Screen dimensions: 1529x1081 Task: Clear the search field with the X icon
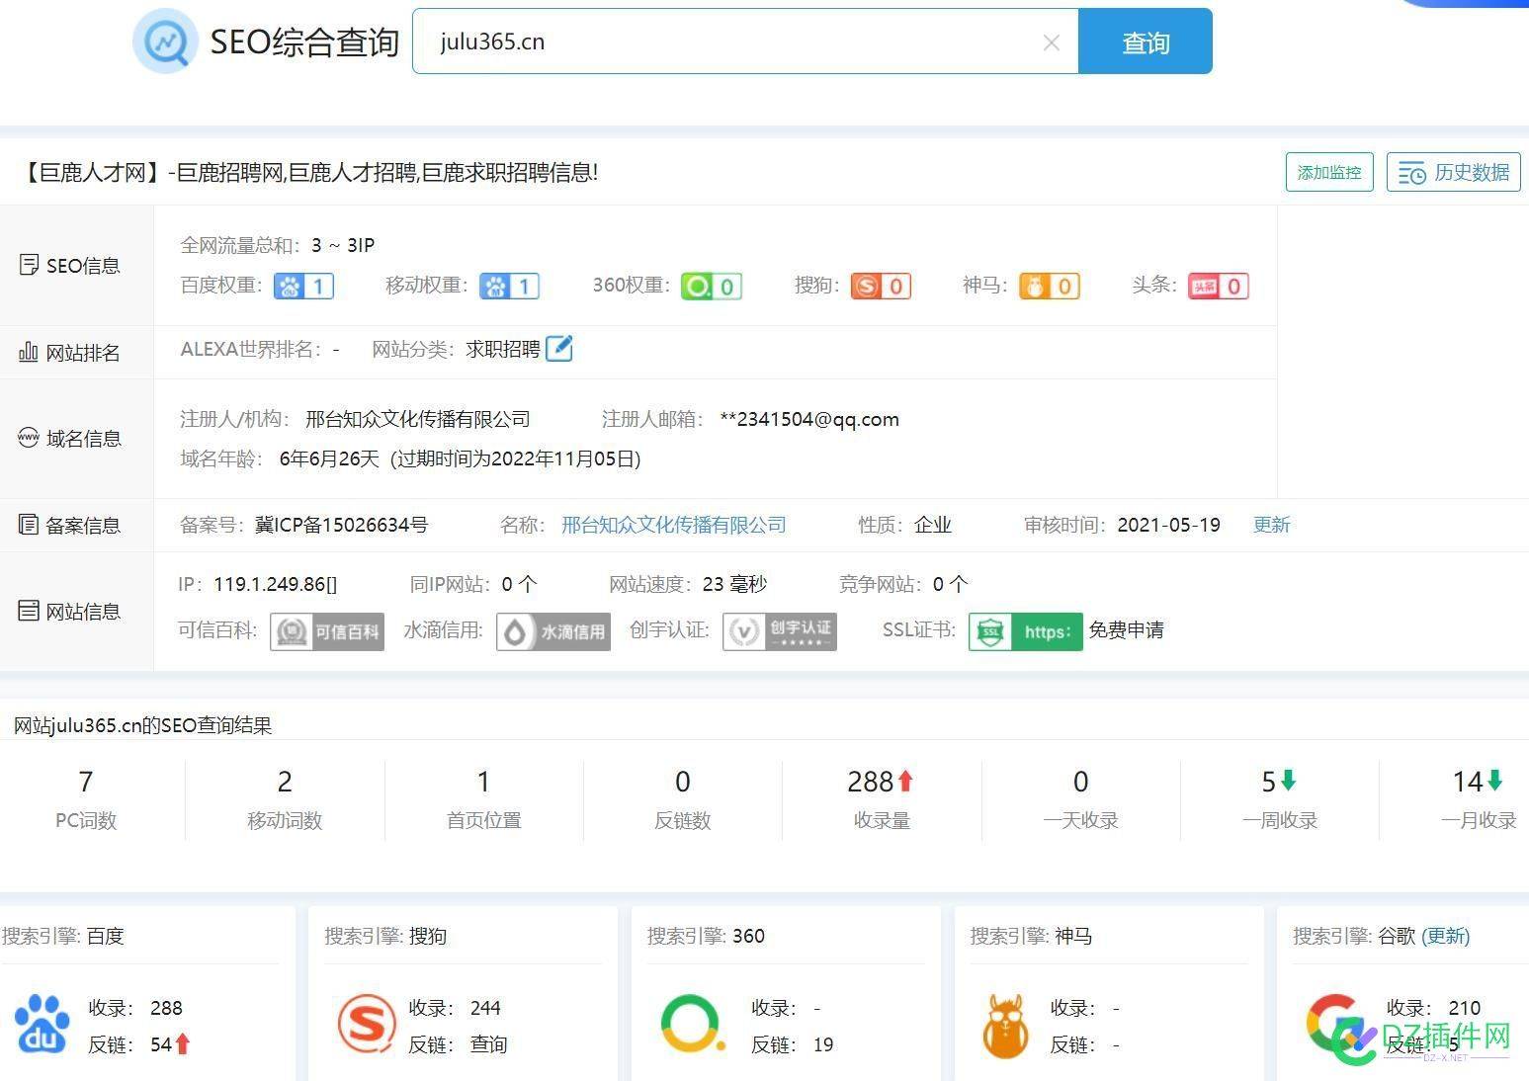pos(1052,42)
